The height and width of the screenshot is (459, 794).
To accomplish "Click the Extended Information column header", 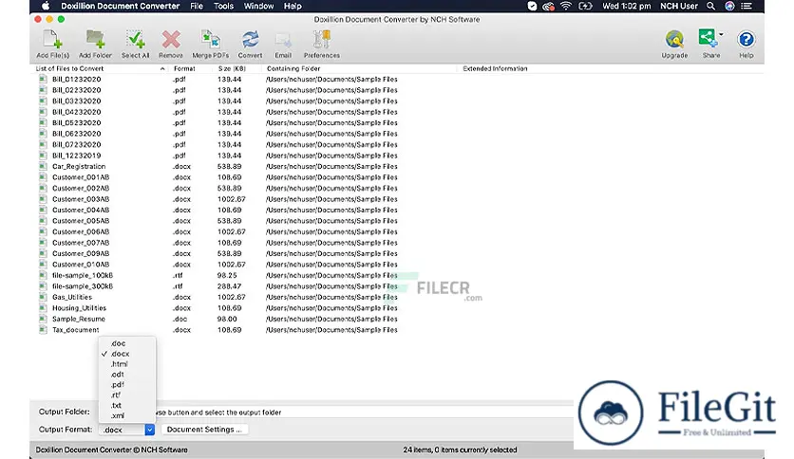I will coord(495,68).
